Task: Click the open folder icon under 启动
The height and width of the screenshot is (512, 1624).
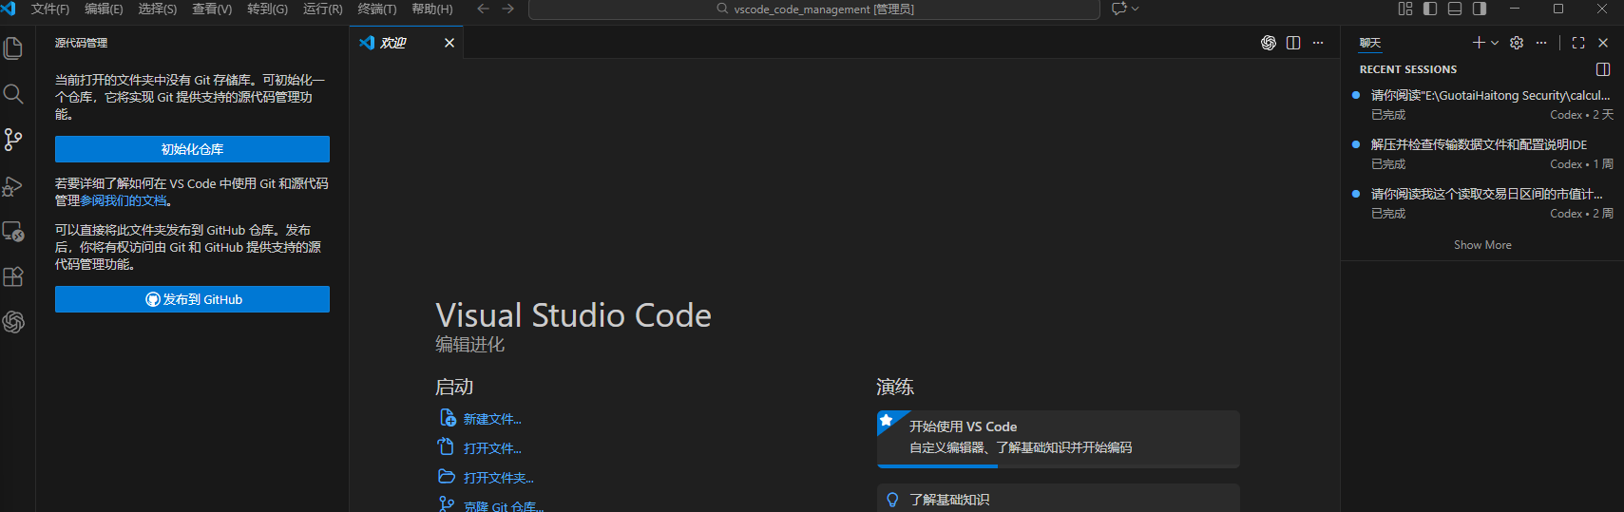Action: [447, 476]
